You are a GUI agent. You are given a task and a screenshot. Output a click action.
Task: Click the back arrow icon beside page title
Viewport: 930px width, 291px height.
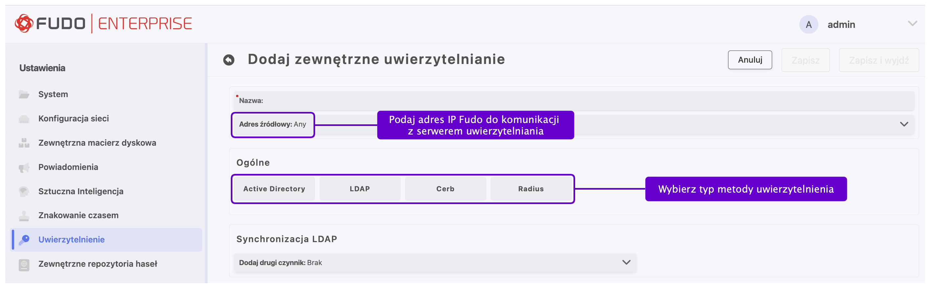[x=228, y=60]
